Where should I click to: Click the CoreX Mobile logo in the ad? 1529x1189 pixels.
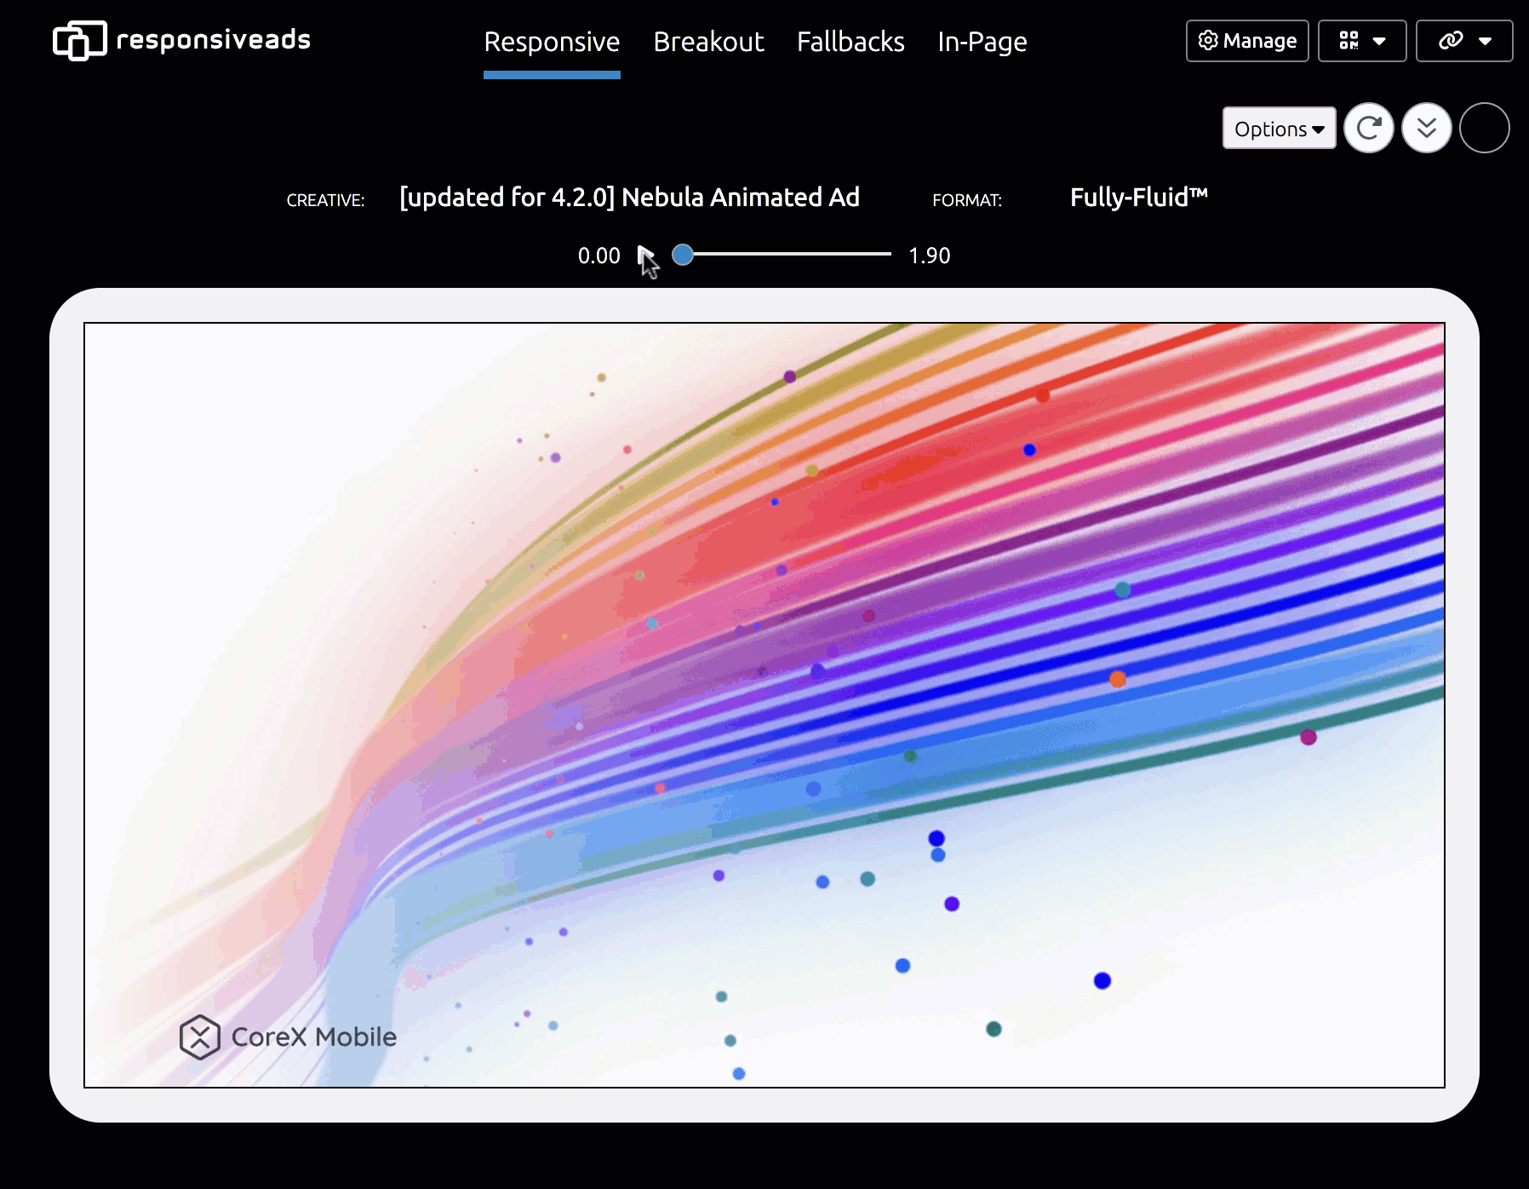coord(289,1037)
